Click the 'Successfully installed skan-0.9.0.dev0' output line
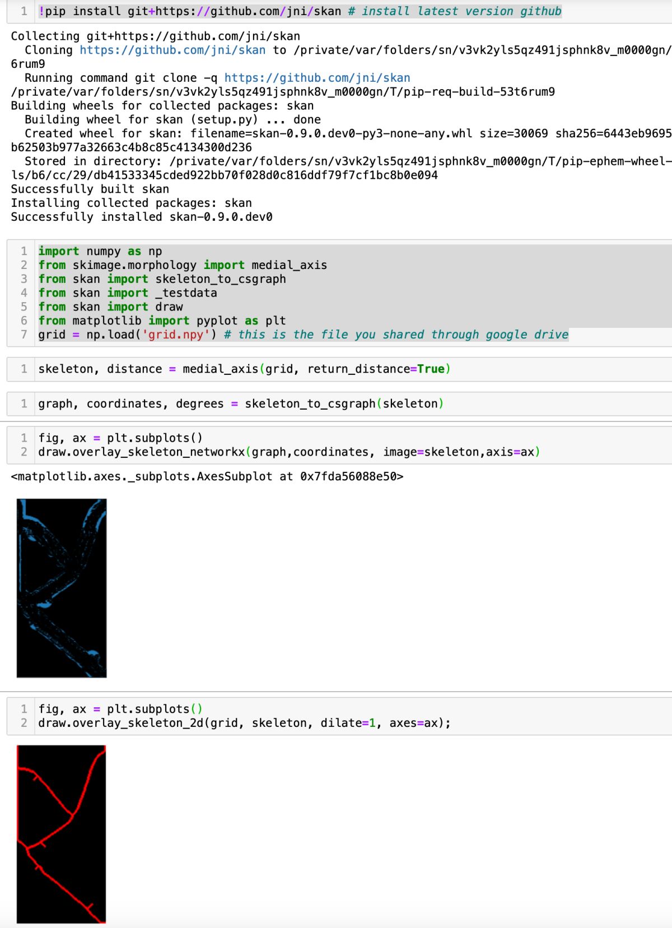This screenshot has height=928, width=672. pyautogui.click(x=142, y=217)
